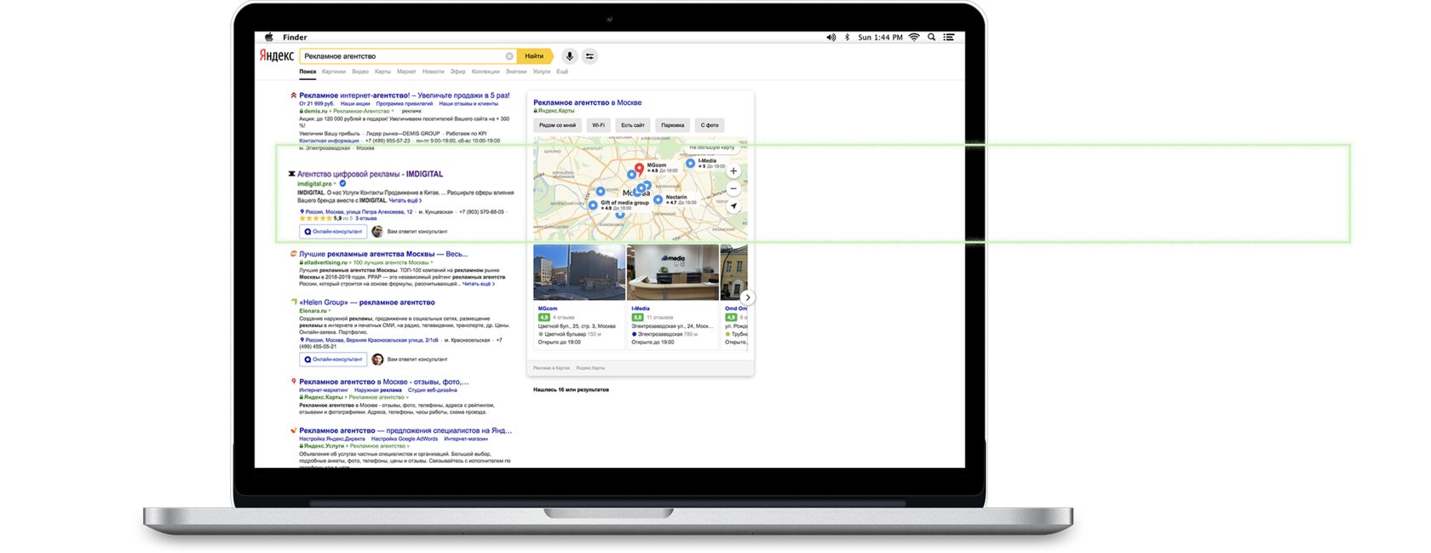Image resolution: width=1431 pixels, height=553 pixels.
Task: Expand Яндекс.Услуги Рекламное агентство dropdown arrow
Action: click(x=407, y=446)
